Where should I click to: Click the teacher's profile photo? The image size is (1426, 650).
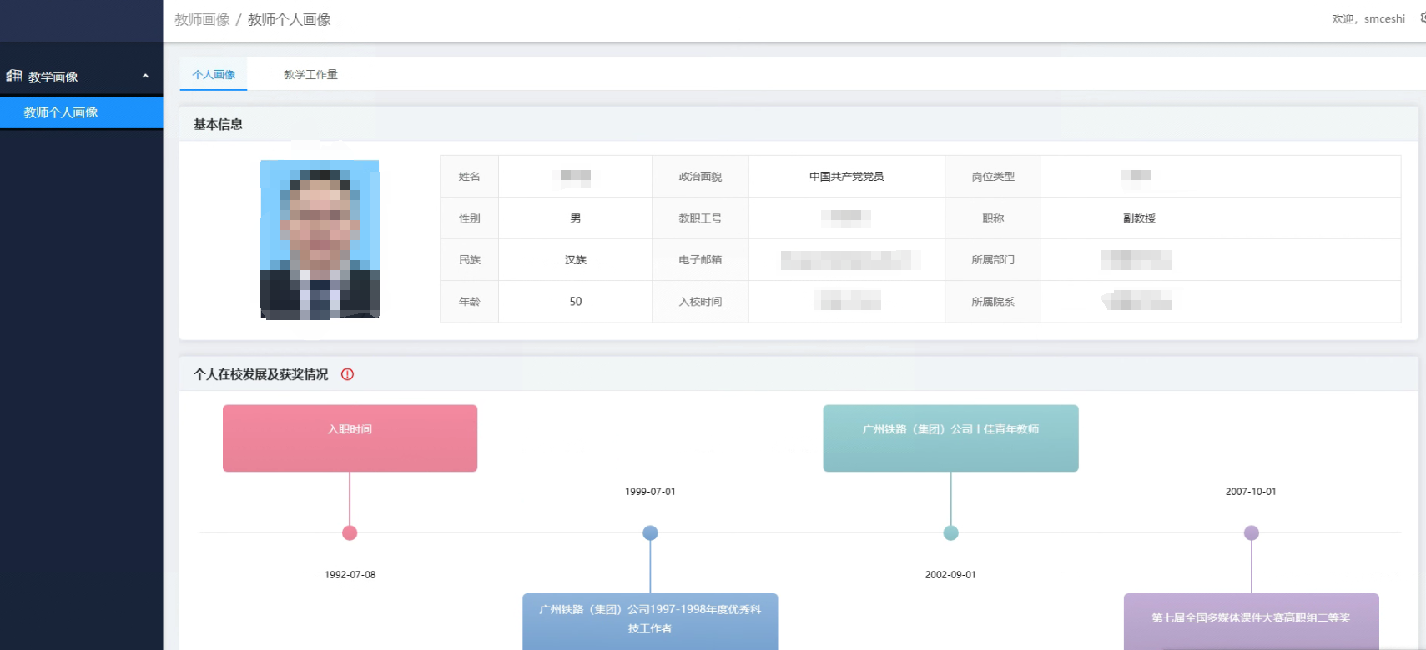pyautogui.click(x=320, y=239)
